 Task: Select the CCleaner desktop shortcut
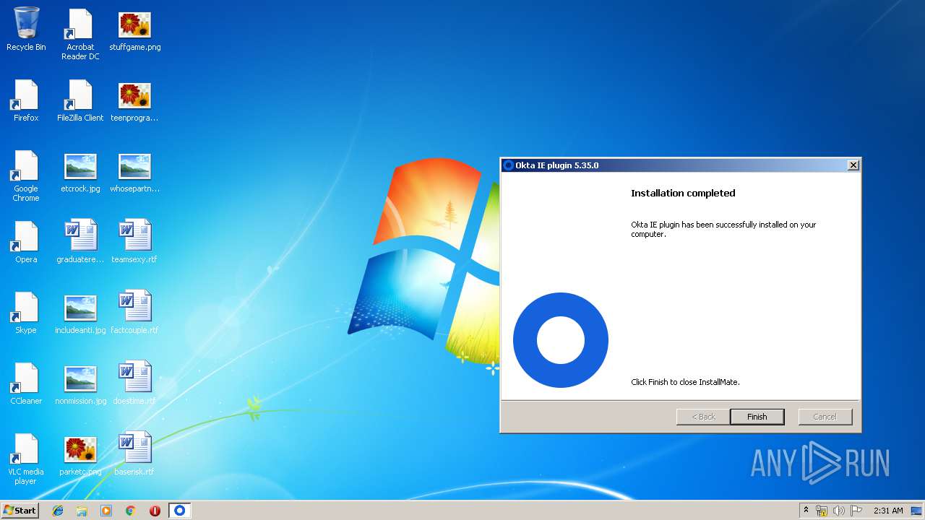26,383
